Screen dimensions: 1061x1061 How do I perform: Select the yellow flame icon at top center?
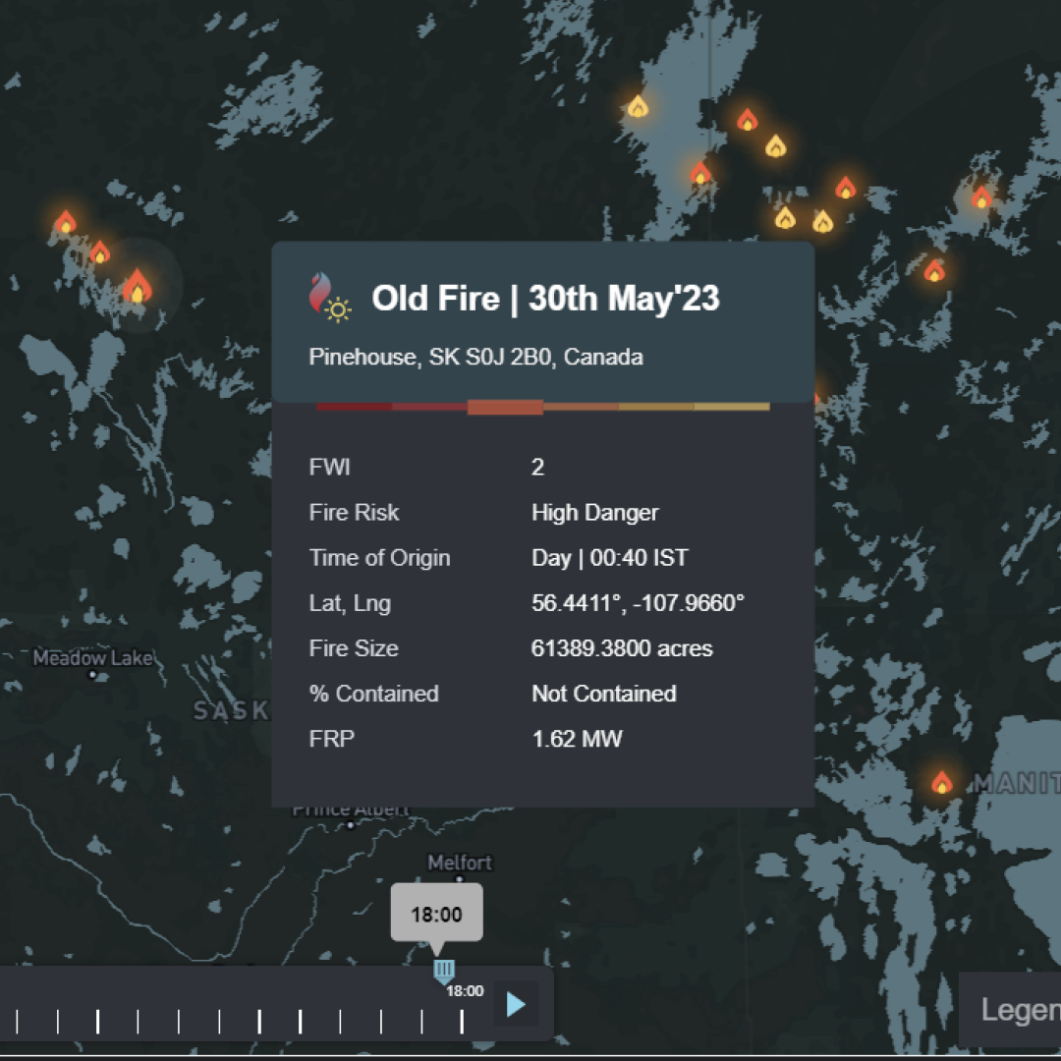coord(637,106)
